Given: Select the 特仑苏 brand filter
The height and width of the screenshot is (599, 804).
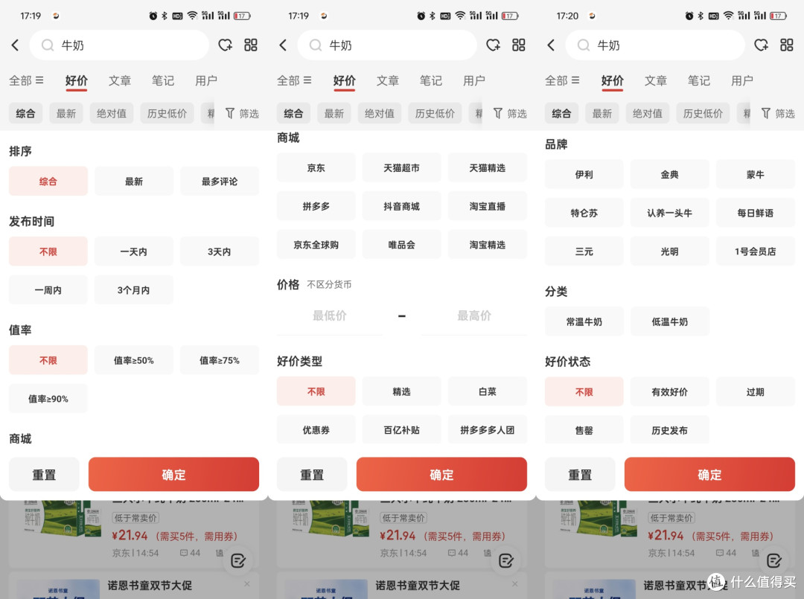Looking at the screenshot, I should click(x=584, y=213).
